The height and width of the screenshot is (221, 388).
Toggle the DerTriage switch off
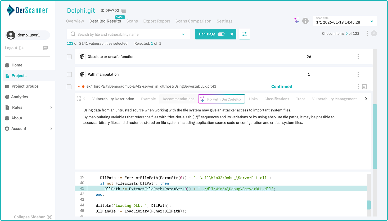pos(221,34)
